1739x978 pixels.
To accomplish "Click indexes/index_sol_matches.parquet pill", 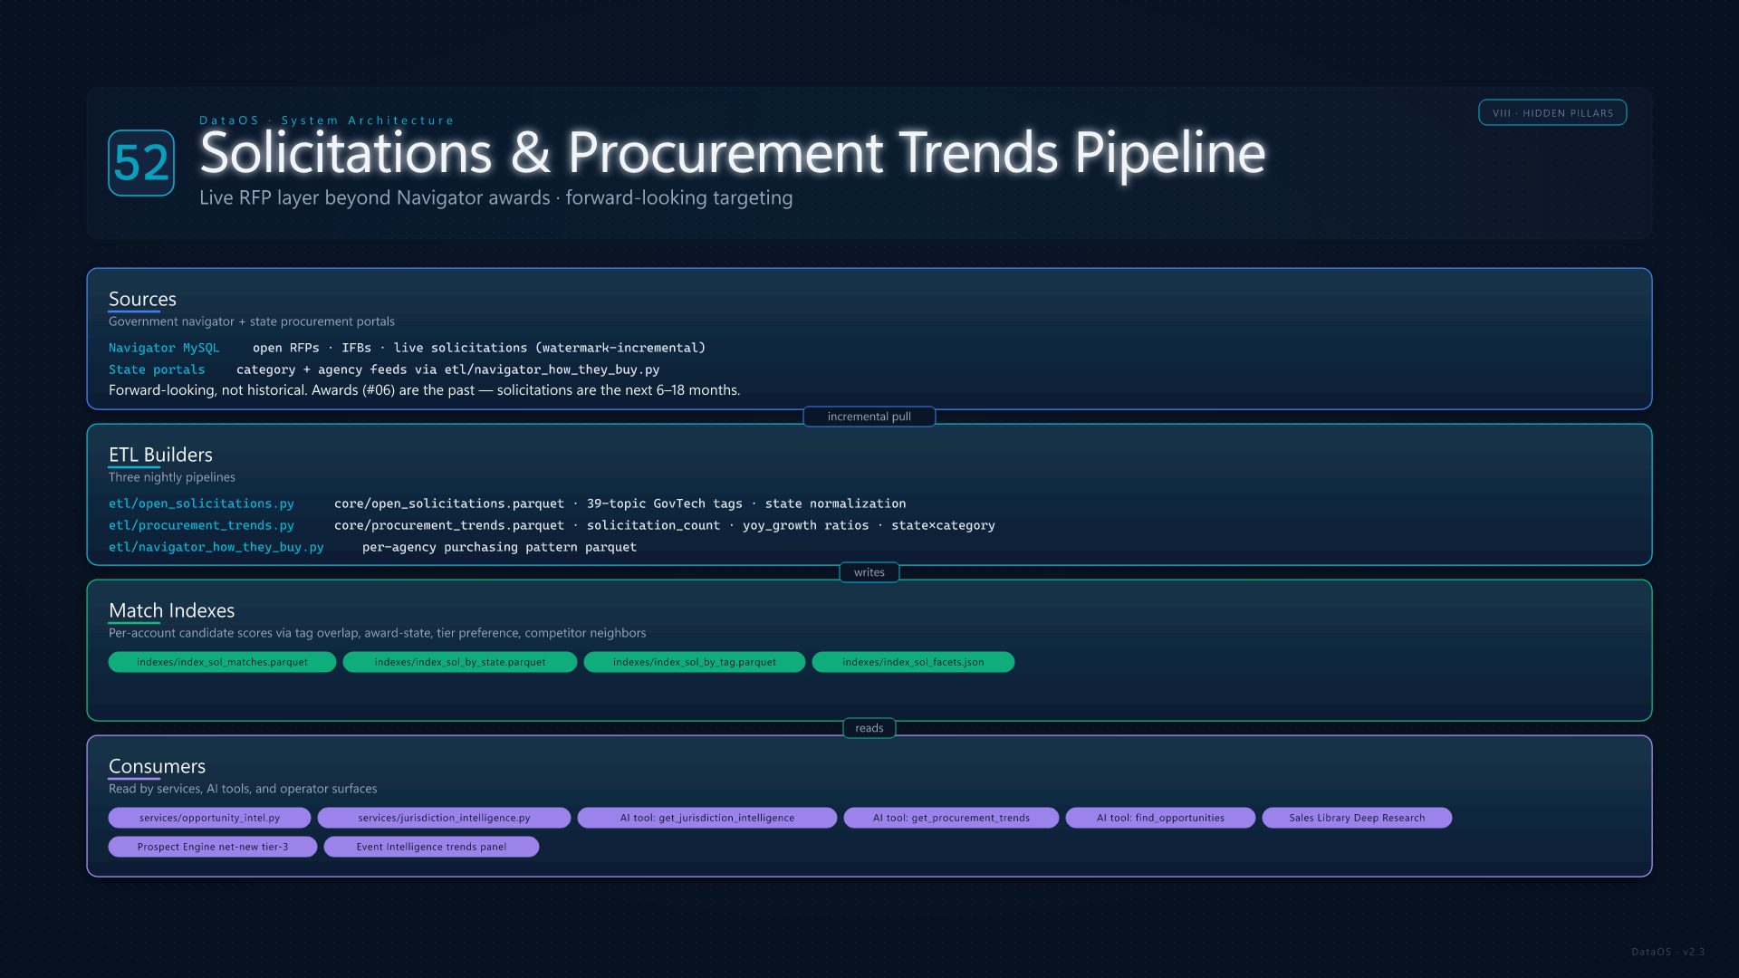I will pos(222,662).
